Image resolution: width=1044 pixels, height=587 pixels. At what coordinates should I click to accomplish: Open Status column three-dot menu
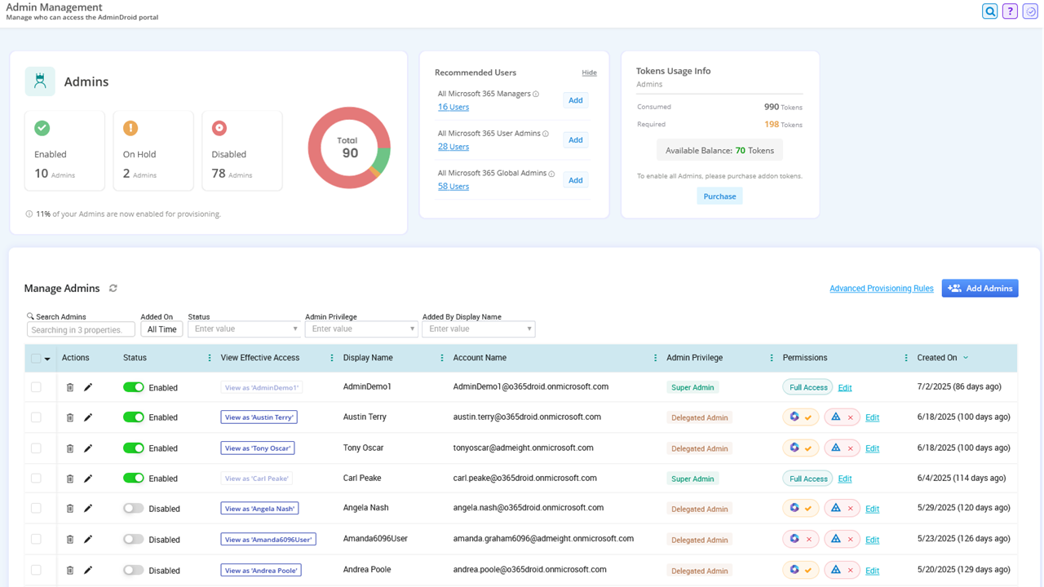210,358
